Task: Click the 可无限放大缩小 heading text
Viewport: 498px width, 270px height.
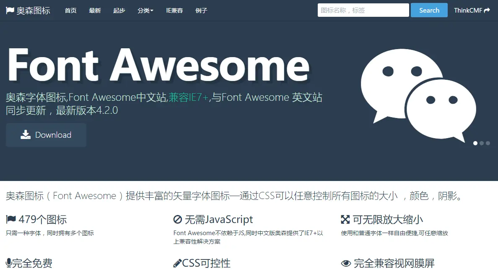Action: pyautogui.click(x=387, y=220)
